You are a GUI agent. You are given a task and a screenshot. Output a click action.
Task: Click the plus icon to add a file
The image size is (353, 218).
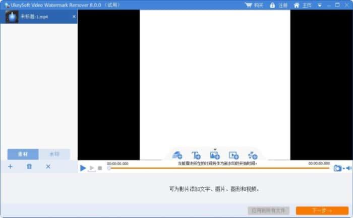click(10, 167)
